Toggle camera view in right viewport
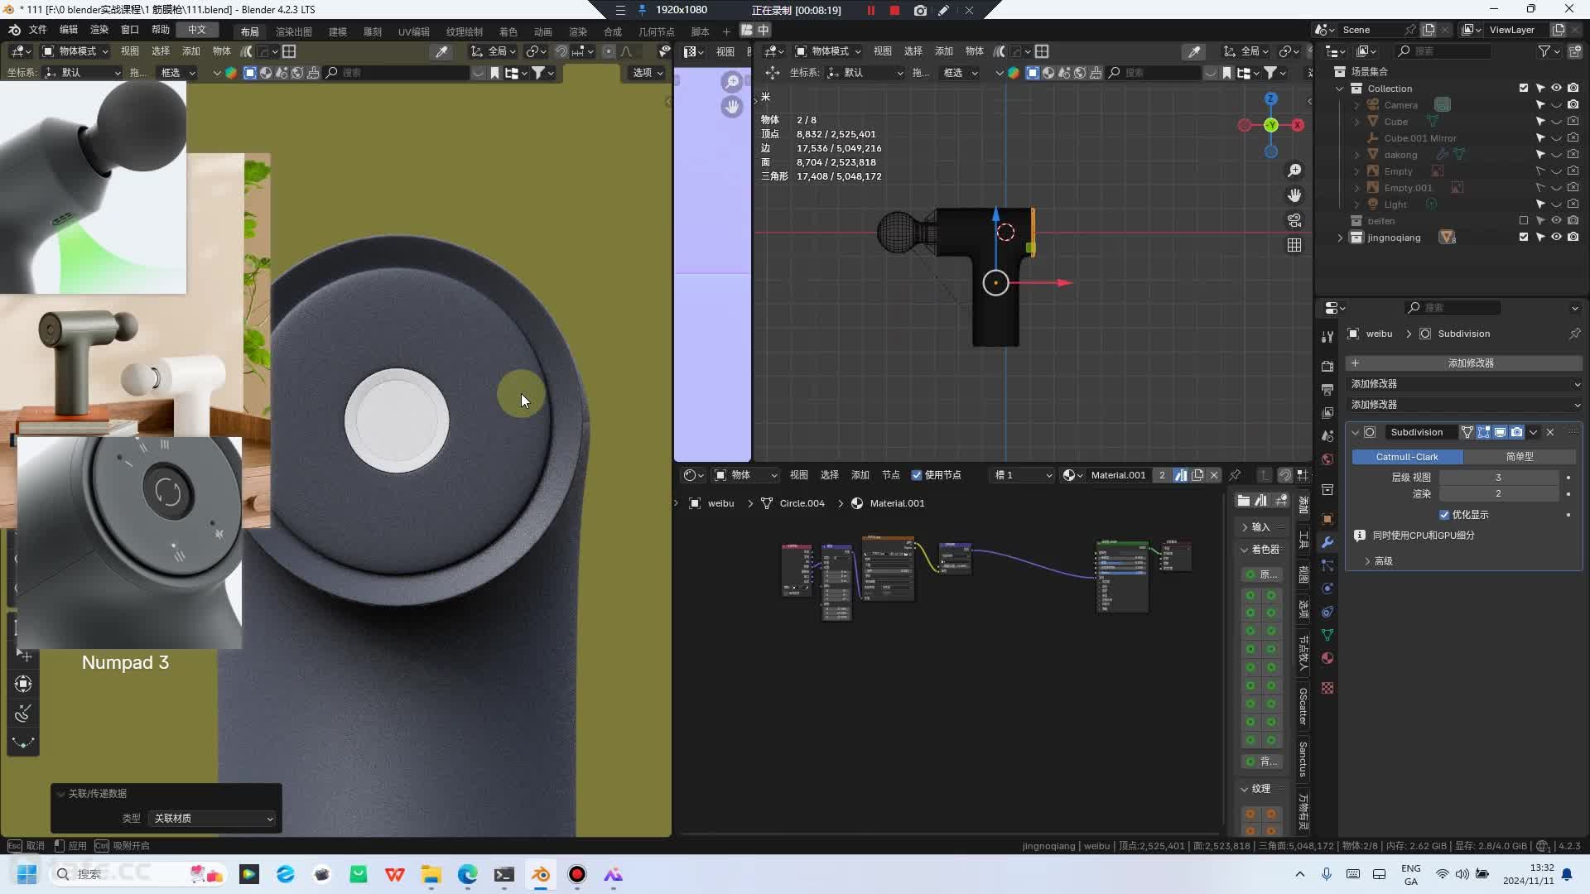This screenshot has height=894, width=1590. click(1294, 220)
